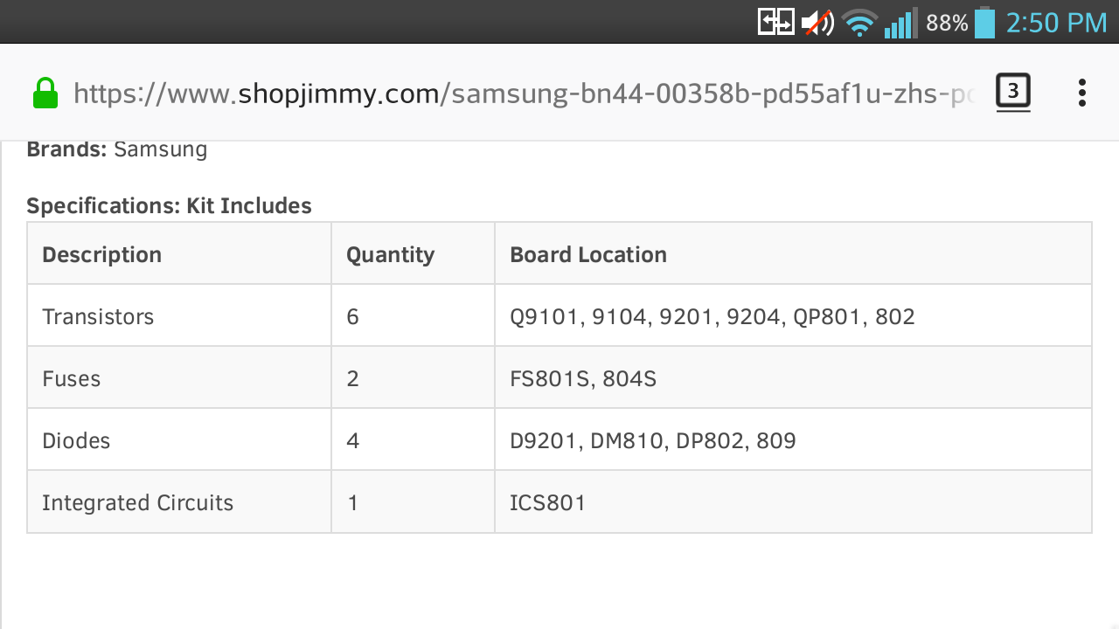Viewport: 1119px width, 629px height.
Task: Tap the Diodes row description cell
Action: click(x=76, y=440)
